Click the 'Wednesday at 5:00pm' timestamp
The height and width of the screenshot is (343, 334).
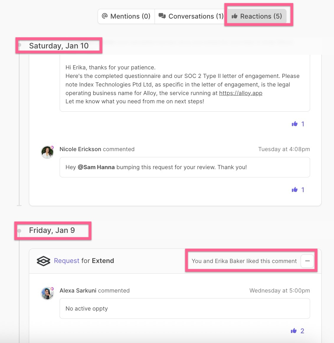click(279, 290)
